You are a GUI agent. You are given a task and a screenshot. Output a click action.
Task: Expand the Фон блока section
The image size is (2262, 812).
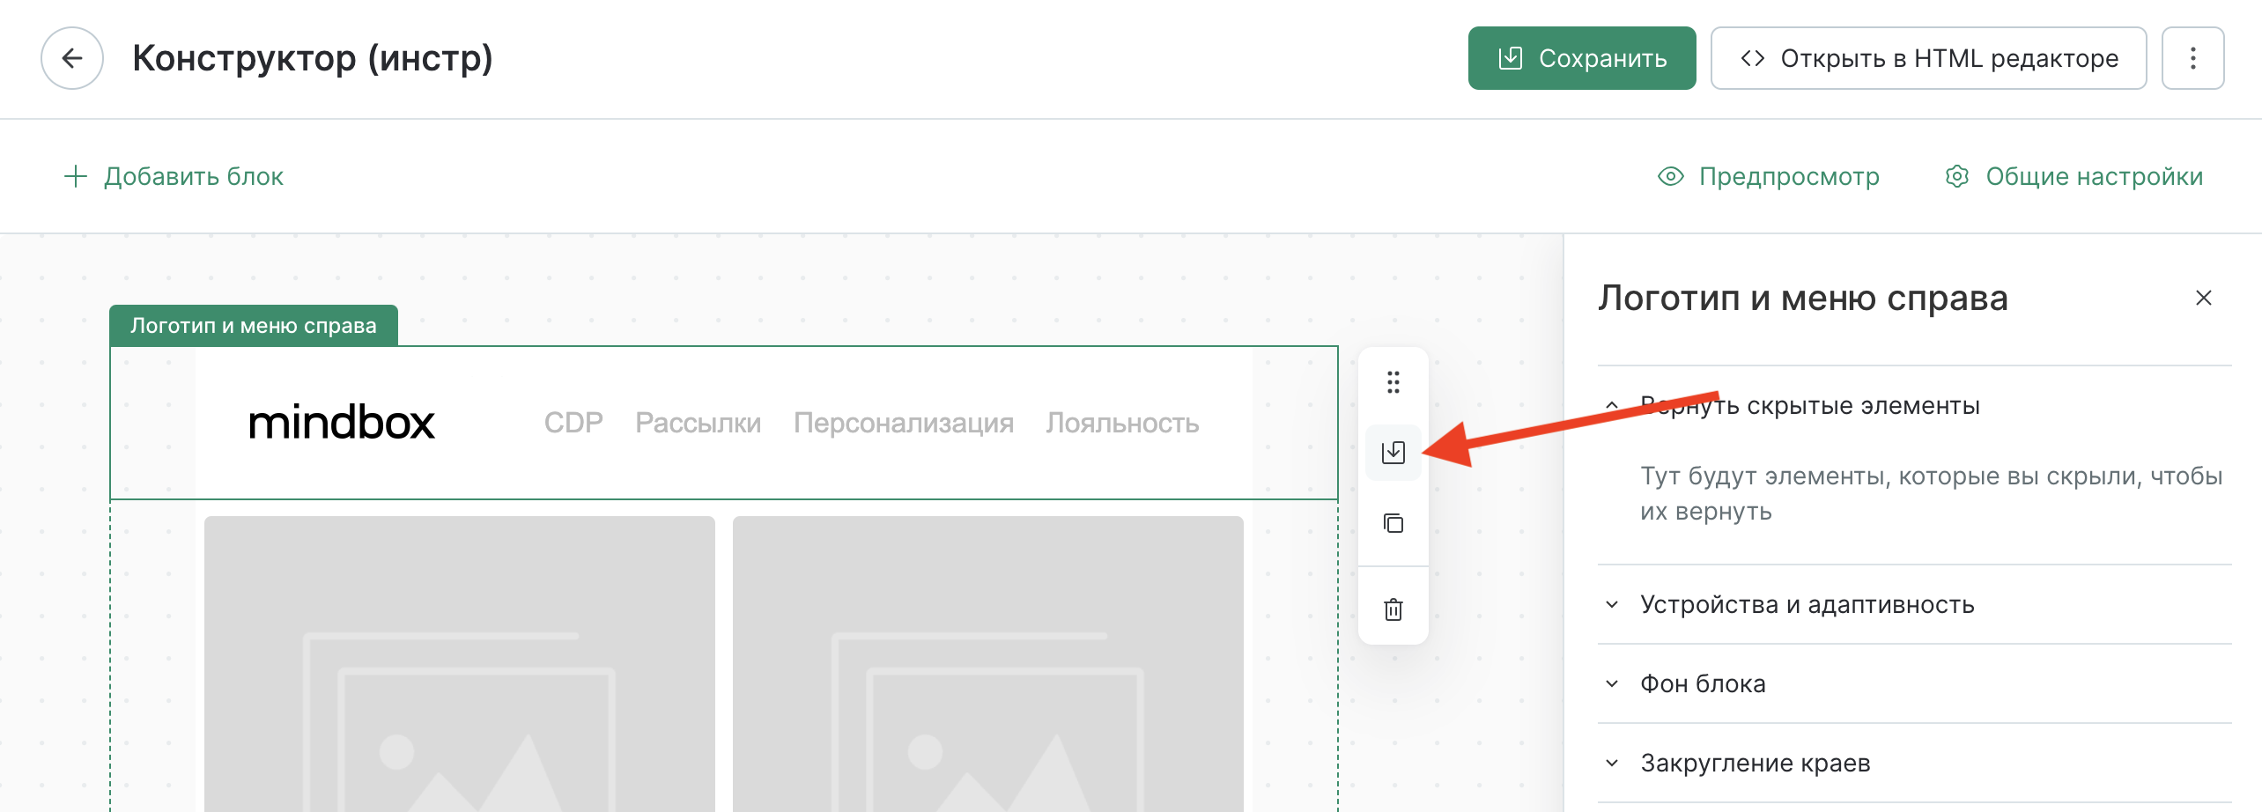tap(1915, 683)
